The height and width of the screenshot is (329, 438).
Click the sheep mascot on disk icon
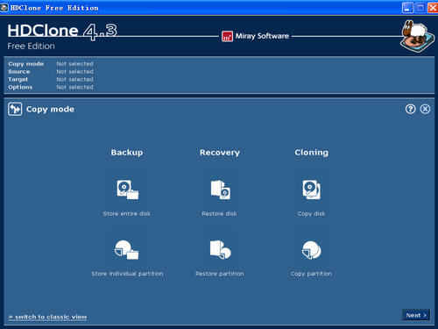(417, 36)
